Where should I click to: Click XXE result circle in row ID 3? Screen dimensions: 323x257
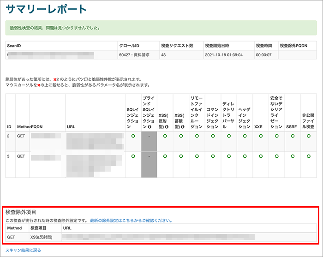click(x=261, y=156)
